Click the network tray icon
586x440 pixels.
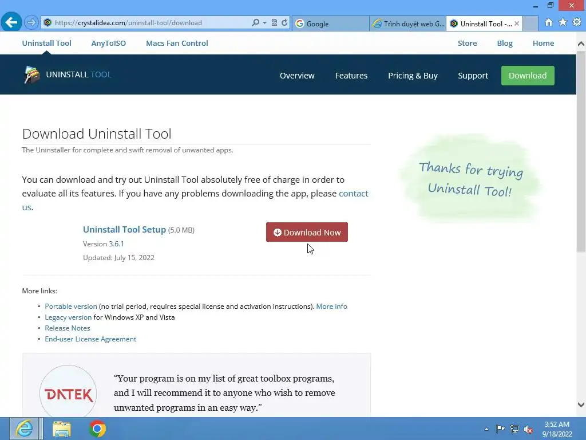click(514, 429)
